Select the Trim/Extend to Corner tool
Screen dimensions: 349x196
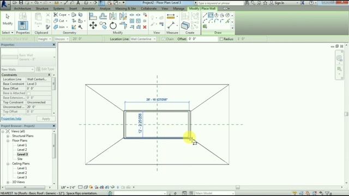click(x=123, y=26)
